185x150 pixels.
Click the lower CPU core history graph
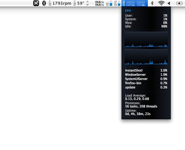tap(146, 57)
